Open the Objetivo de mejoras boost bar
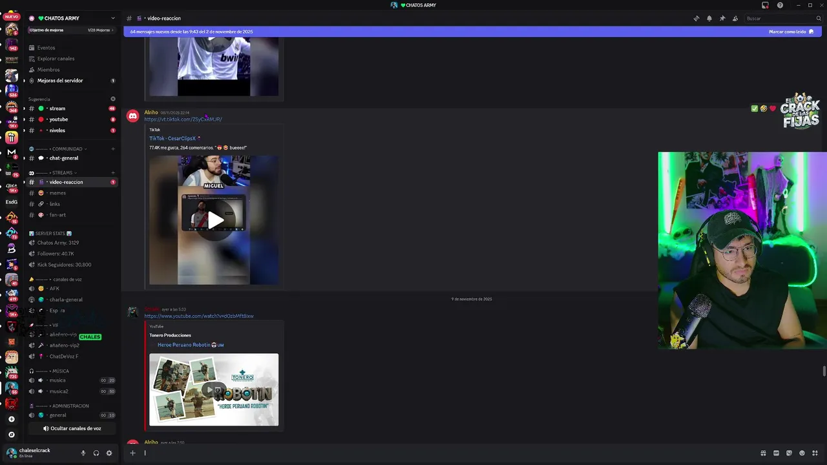 [x=72, y=30]
